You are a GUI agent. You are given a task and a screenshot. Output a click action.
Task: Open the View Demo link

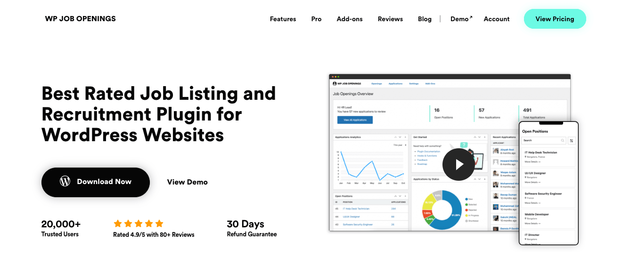(187, 182)
